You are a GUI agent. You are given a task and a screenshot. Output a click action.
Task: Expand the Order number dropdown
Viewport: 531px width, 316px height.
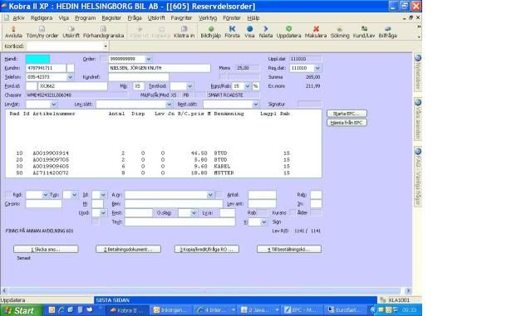pyautogui.click(x=148, y=59)
